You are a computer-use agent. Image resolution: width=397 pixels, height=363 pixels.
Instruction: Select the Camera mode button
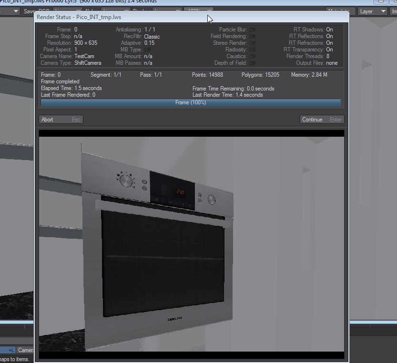[26, 350]
